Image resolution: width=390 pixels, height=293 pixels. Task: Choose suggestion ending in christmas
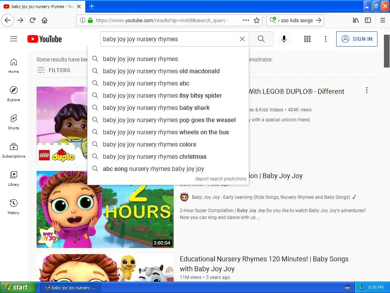168,156
